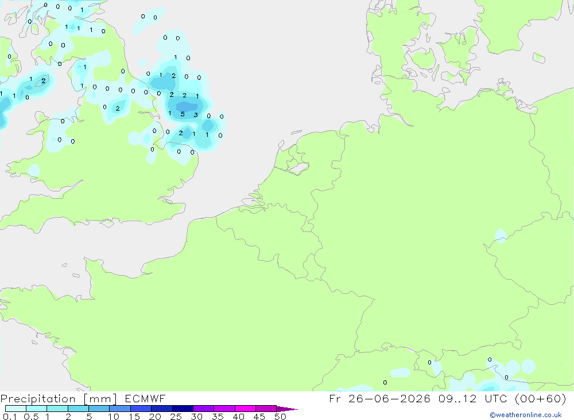The image size is (574, 420).
Task: Click the legend label "0.1"
Action: coord(10,417)
